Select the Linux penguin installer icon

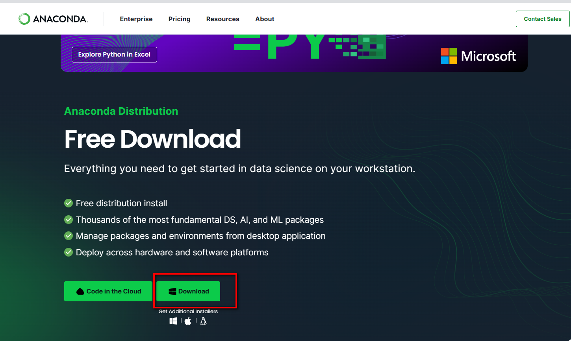[203, 321]
